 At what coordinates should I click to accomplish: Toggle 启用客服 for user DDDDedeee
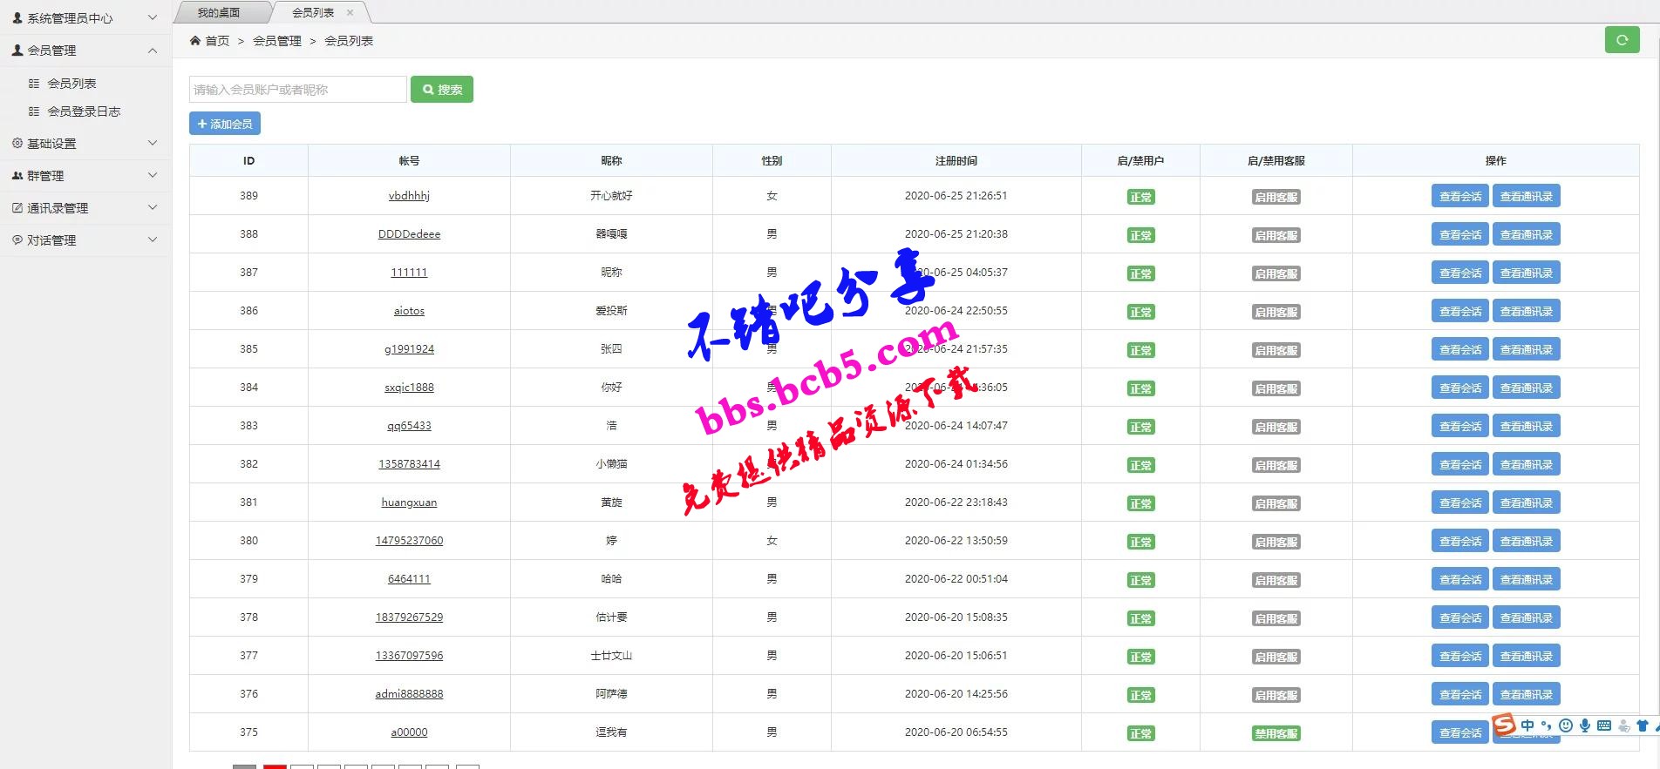1276,235
